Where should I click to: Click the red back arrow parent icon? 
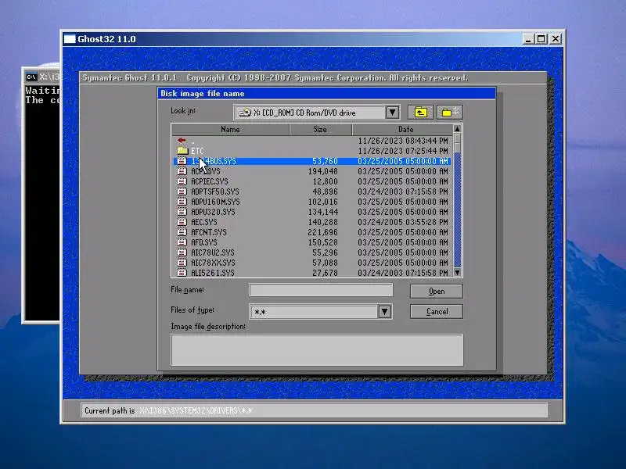182,141
